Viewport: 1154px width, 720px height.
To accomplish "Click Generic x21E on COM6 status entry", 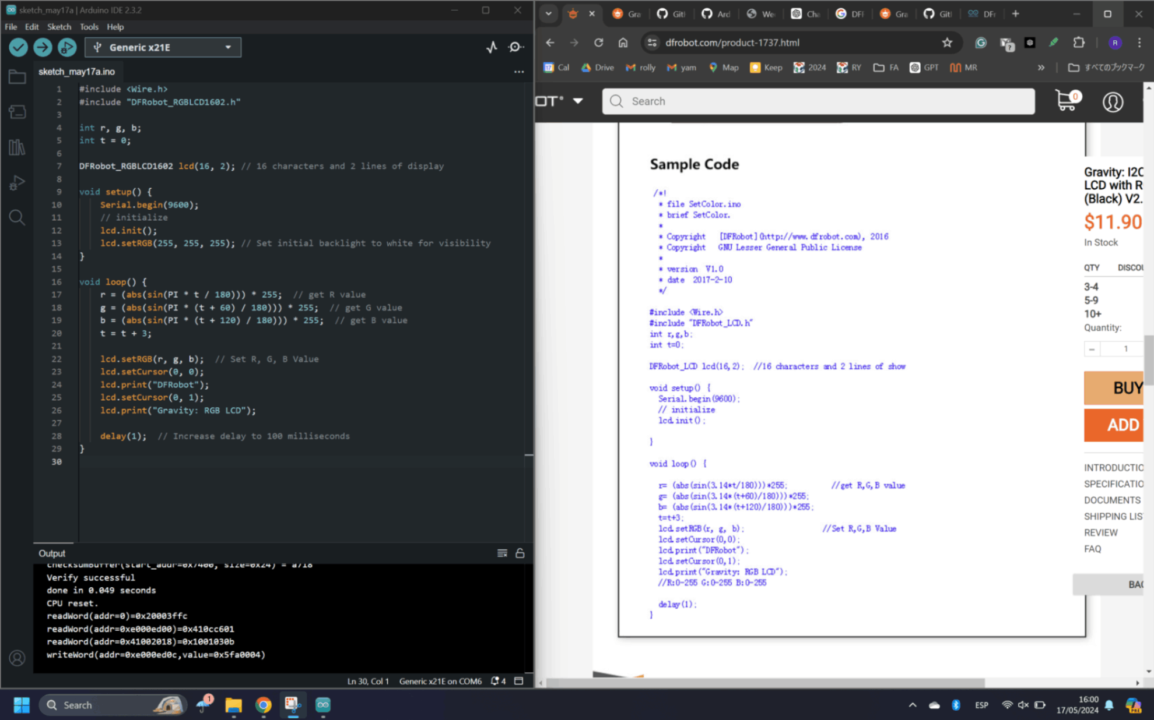I will point(440,681).
